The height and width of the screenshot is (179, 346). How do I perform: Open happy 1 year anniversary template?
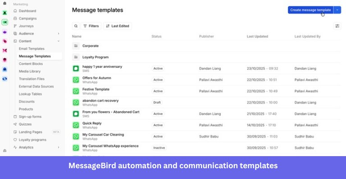pos(102,66)
